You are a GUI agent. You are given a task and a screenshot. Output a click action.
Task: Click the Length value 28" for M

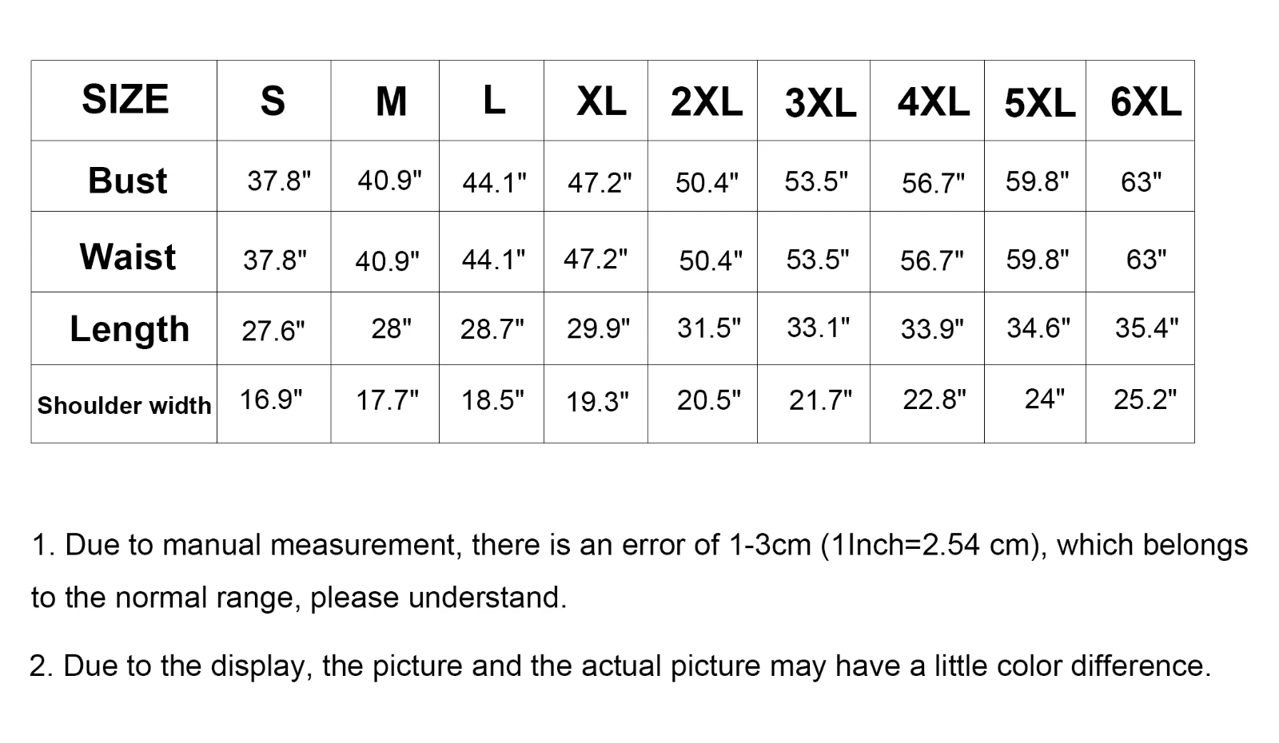click(391, 328)
